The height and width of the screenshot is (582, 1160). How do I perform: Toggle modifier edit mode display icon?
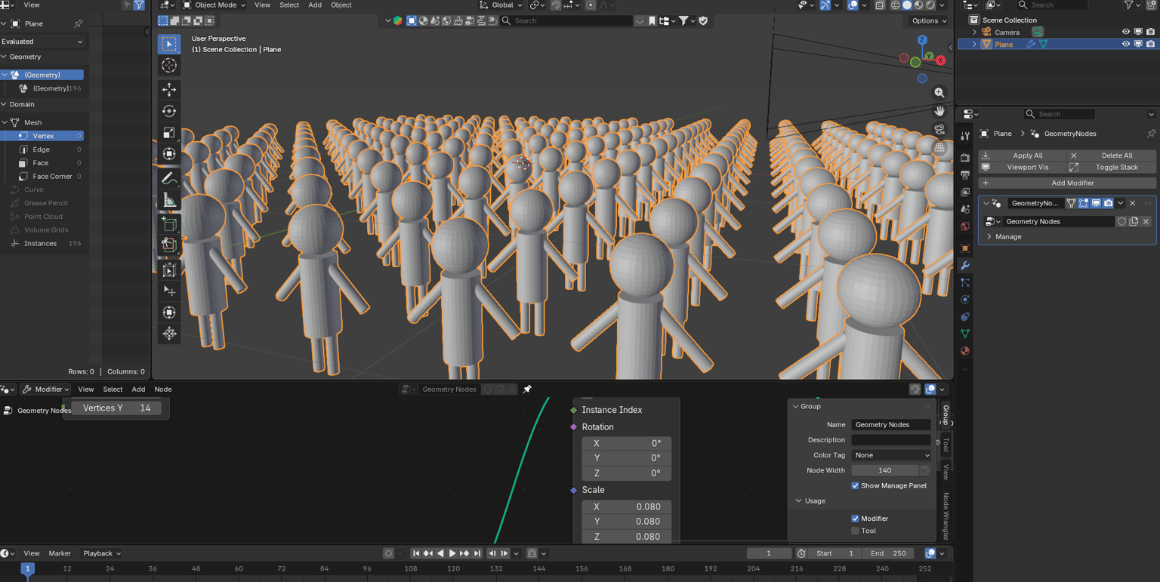tap(1084, 203)
